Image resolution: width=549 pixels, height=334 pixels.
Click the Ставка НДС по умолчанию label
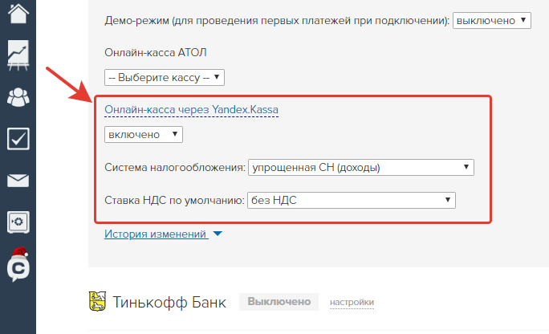[174, 200]
